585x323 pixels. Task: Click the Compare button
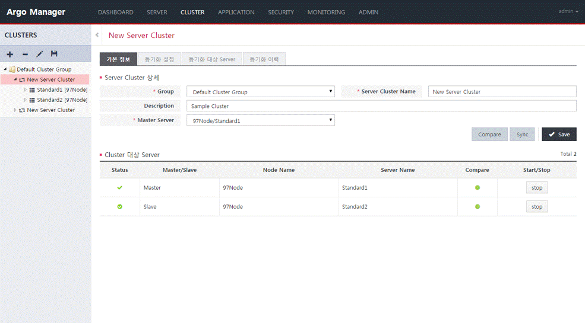click(489, 135)
